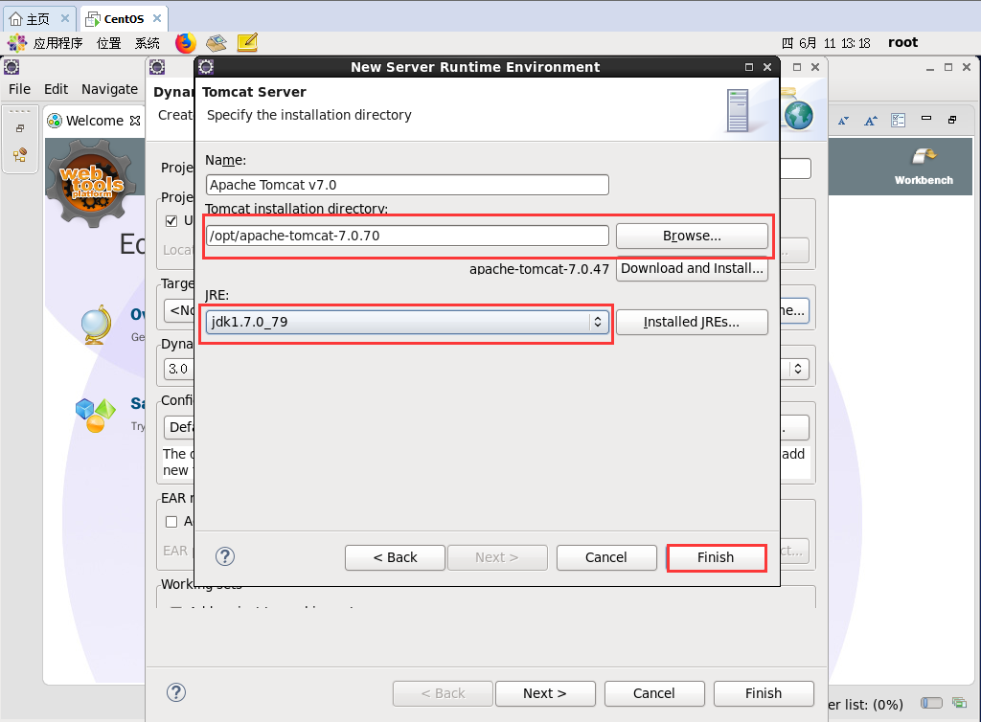The width and height of the screenshot is (981, 722).
Task: Close the CentOS VM tab
Action: (157, 19)
